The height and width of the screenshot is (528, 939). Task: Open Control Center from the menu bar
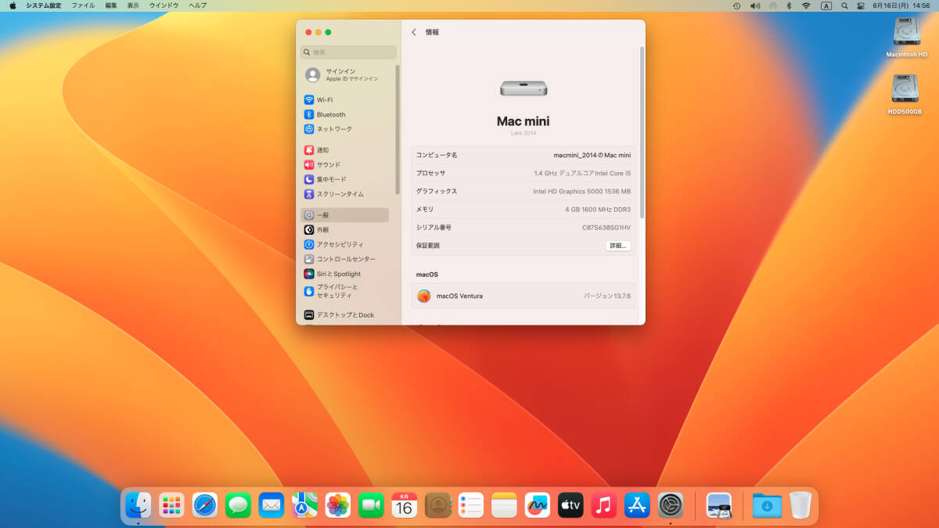[x=861, y=5]
